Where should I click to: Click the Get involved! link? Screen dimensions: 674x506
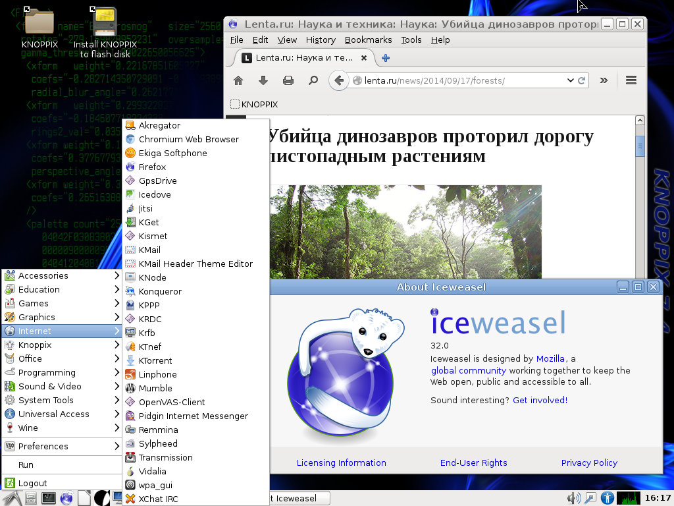click(x=540, y=400)
